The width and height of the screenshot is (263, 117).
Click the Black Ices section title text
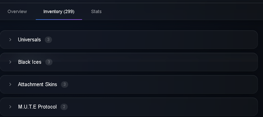click(x=30, y=62)
